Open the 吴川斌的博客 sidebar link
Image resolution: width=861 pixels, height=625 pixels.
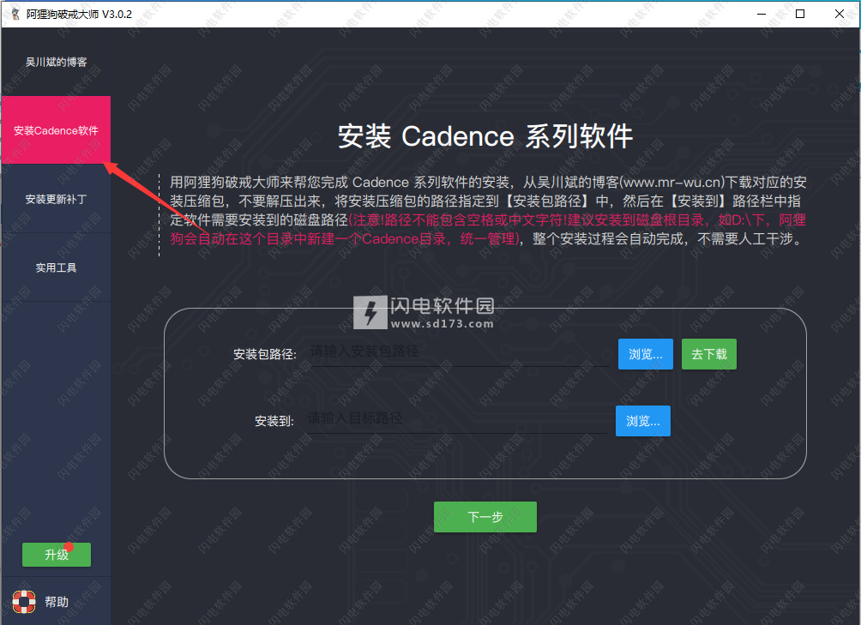click(56, 62)
